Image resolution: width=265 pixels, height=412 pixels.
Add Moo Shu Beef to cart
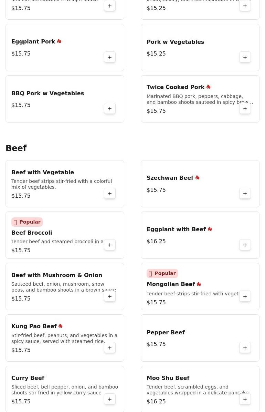pyautogui.click(x=245, y=399)
